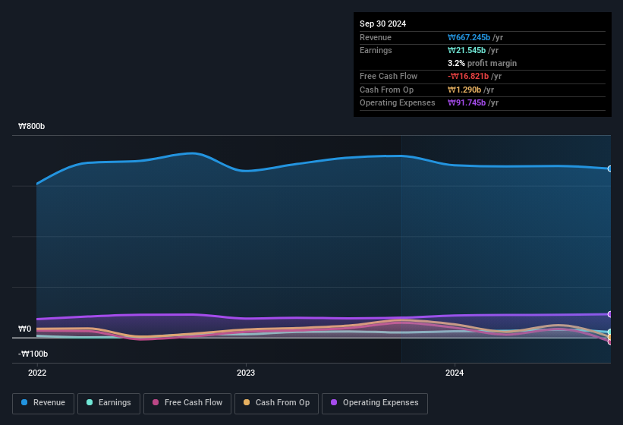This screenshot has height=425, width=623.
Task: Click the ₩21.545b earnings value
Action: click(467, 50)
